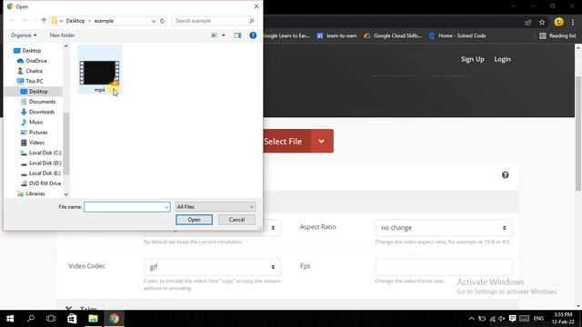Toggle the preview pane
Image resolution: width=582 pixels, height=327 pixels.
coord(237,35)
